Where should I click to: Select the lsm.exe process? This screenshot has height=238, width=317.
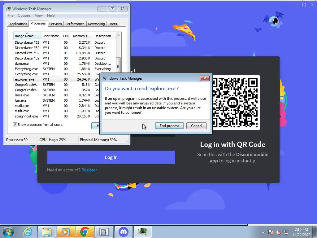tap(57, 100)
